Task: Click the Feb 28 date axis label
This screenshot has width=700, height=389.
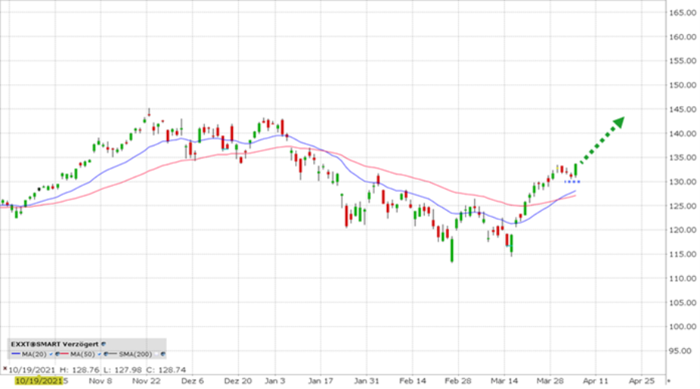Action: click(458, 381)
